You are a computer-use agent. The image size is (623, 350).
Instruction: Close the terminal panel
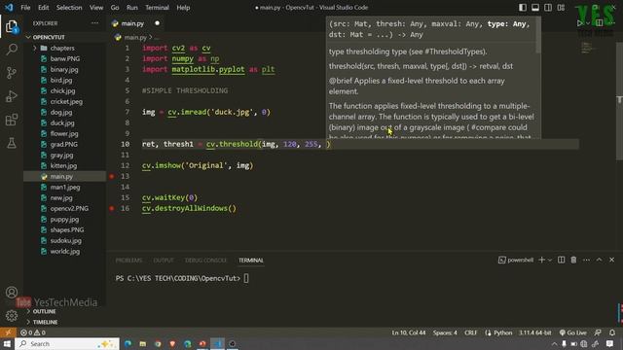612,260
